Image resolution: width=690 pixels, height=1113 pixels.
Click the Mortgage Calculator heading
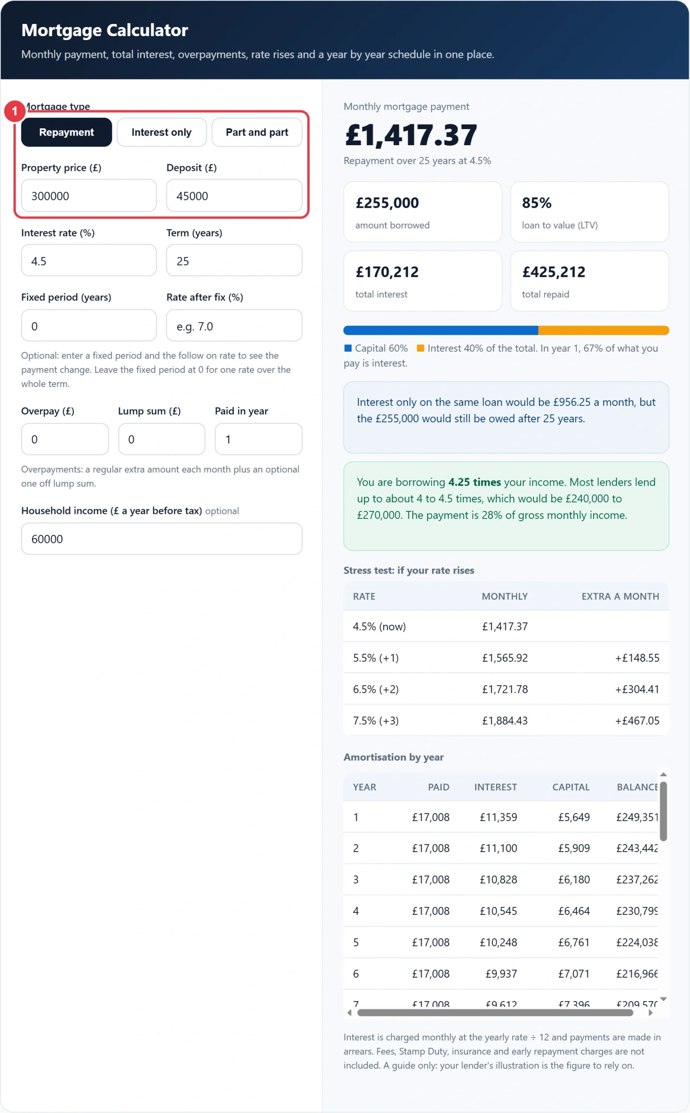pyautogui.click(x=105, y=30)
